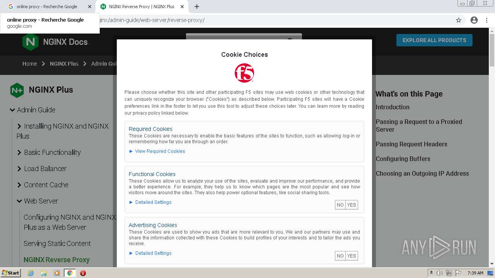Show hidden system tray icons

point(431,273)
